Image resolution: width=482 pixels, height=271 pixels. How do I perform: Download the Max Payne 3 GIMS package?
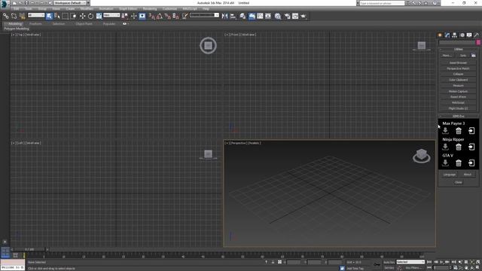445,130
